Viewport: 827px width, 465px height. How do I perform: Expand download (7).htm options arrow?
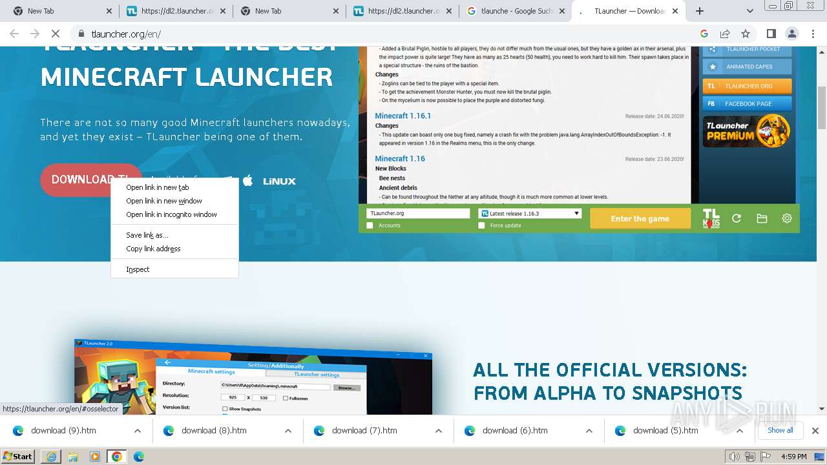[x=439, y=431]
